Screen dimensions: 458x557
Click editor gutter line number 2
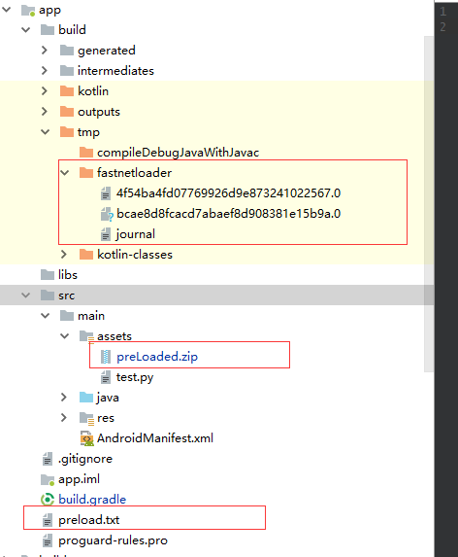click(443, 27)
